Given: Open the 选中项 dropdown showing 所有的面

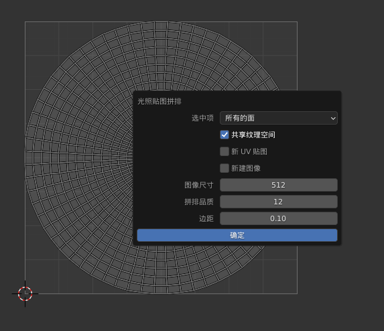Looking at the screenshot, I should [279, 118].
